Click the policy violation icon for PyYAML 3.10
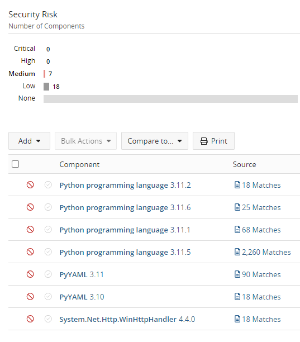Viewport: 300px width, 342px height. pos(30,297)
